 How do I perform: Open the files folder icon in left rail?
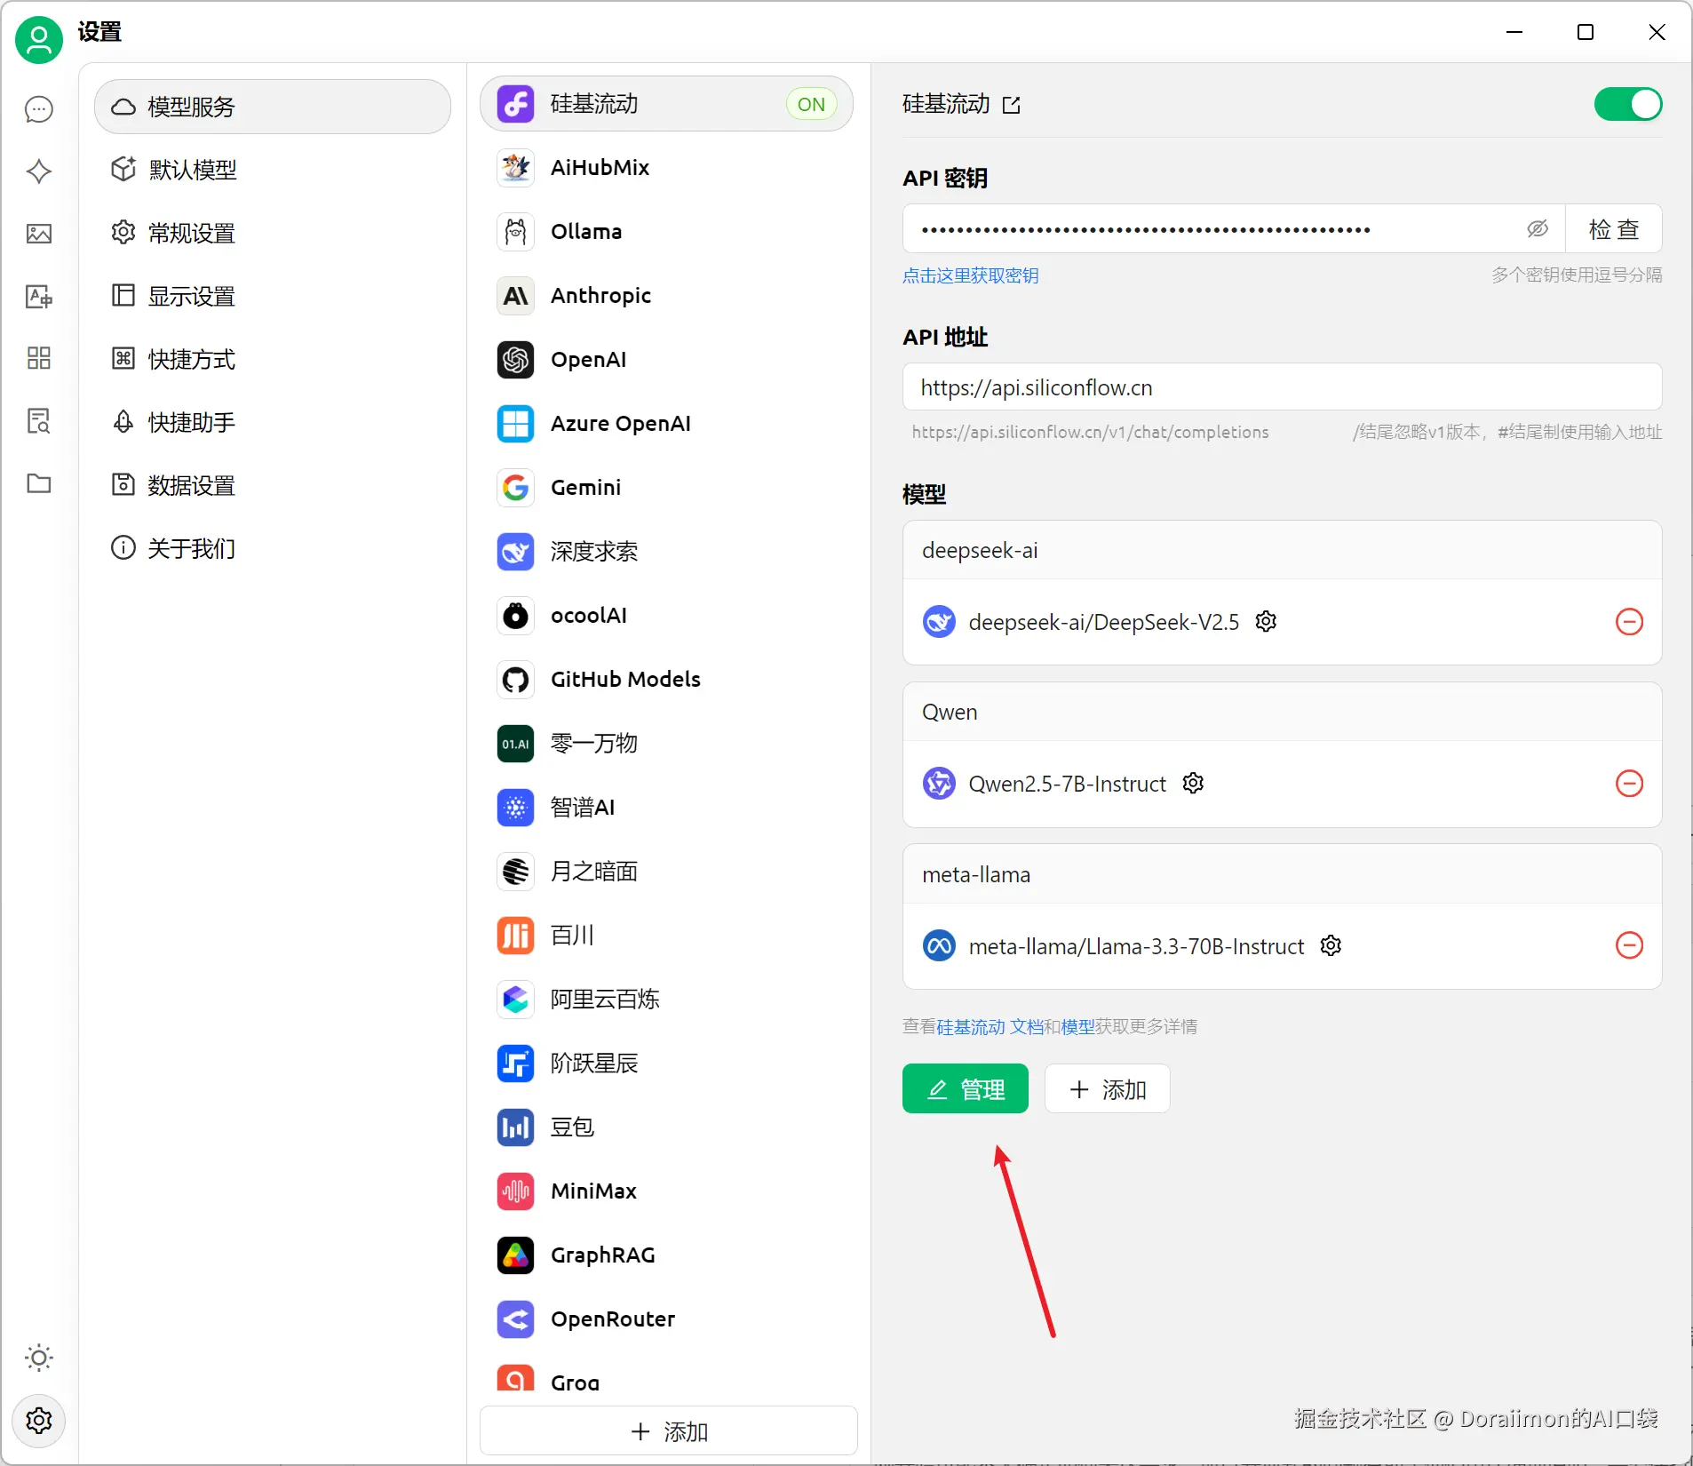pos(39,483)
